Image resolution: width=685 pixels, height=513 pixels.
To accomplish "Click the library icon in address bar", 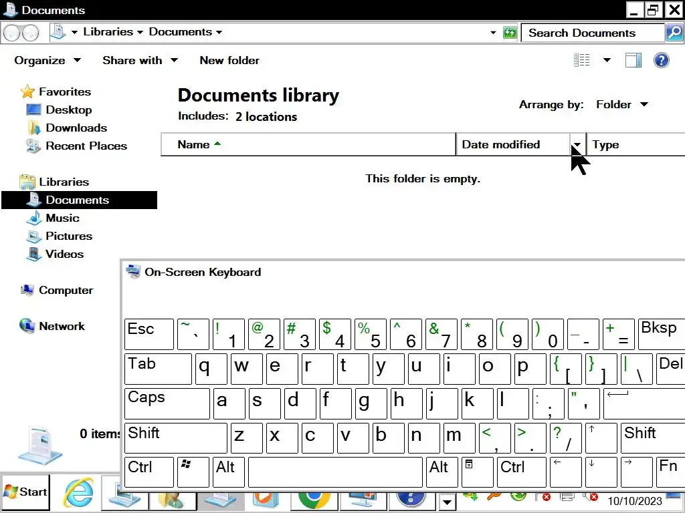I will pyautogui.click(x=58, y=32).
